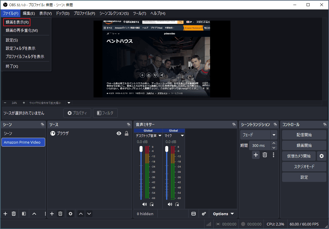Move source up in Sources panel
Viewport: 329px width, 229px height.
coord(81,214)
